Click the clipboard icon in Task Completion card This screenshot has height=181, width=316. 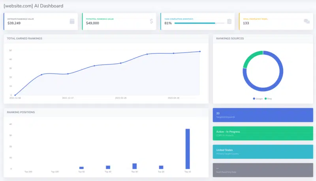tap(229, 21)
